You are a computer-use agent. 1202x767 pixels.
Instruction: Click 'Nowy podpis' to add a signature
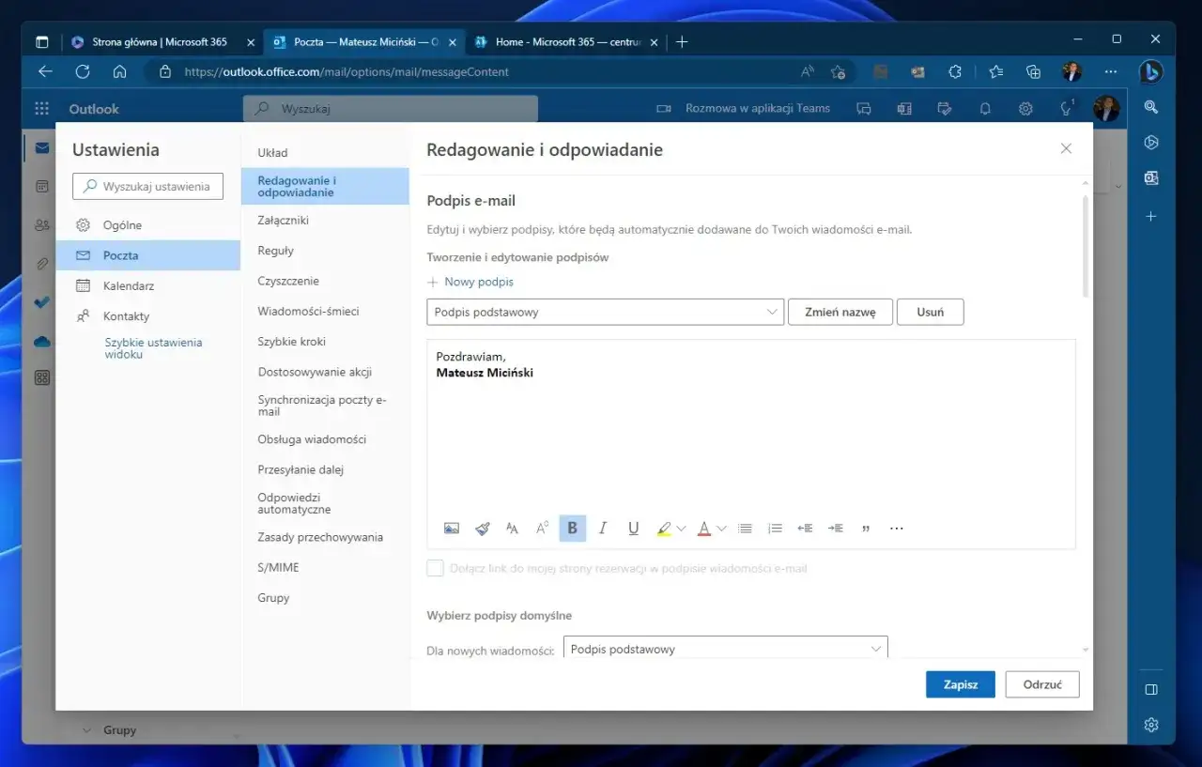470,282
